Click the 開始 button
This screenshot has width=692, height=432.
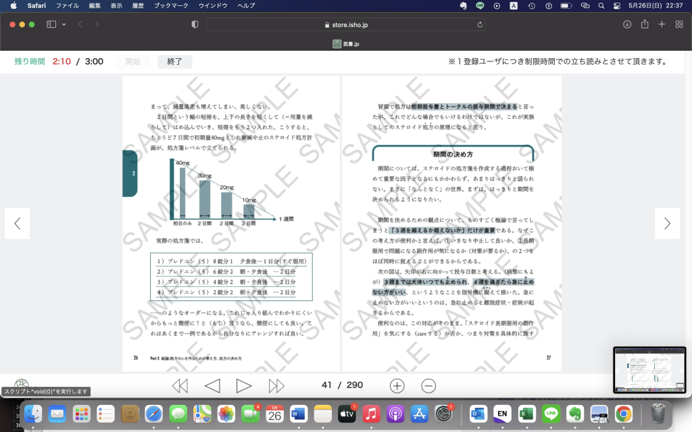click(133, 61)
